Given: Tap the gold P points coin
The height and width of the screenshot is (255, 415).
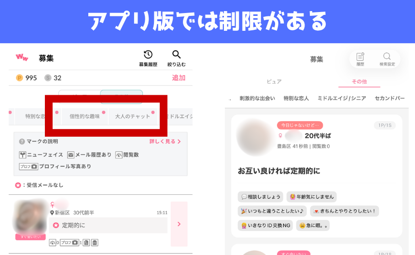Looking at the screenshot, I should (19, 78).
